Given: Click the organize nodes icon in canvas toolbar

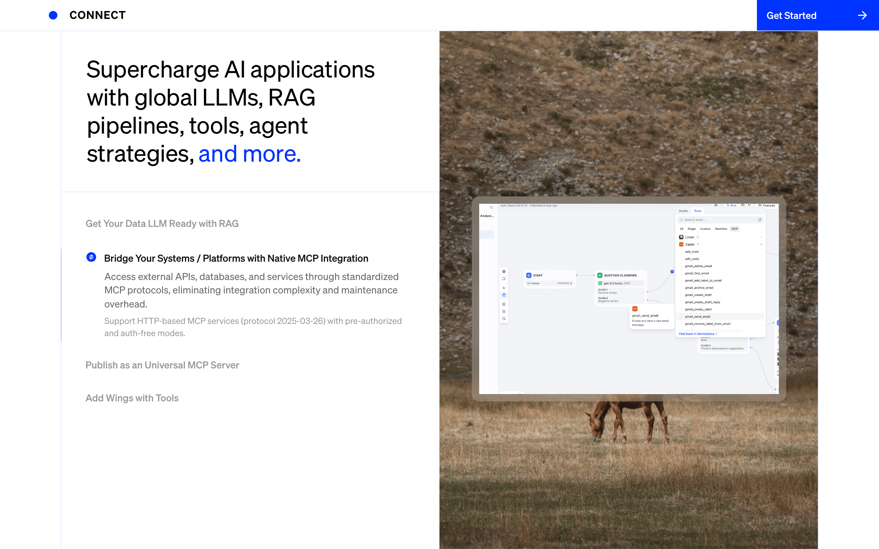Looking at the screenshot, I should pos(504,311).
